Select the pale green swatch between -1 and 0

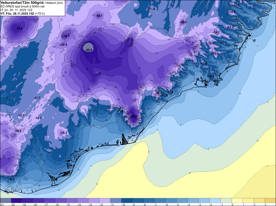pos(226,200)
